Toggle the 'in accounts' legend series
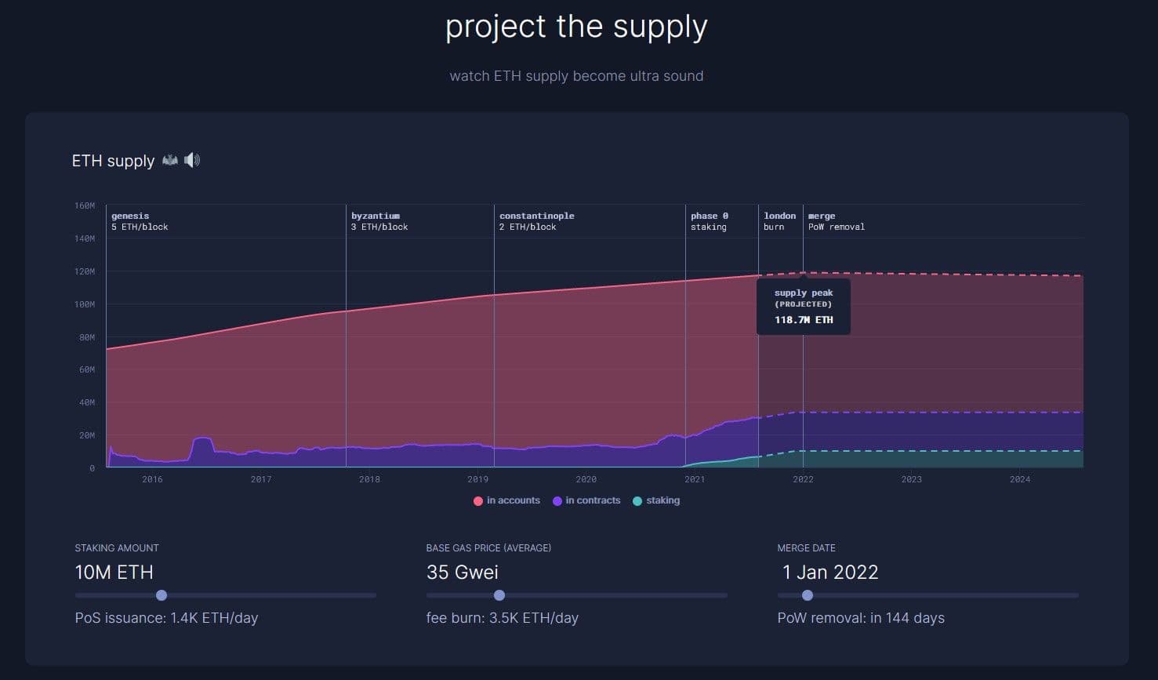This screenshot has width=1158, height=680. point(507,500)
